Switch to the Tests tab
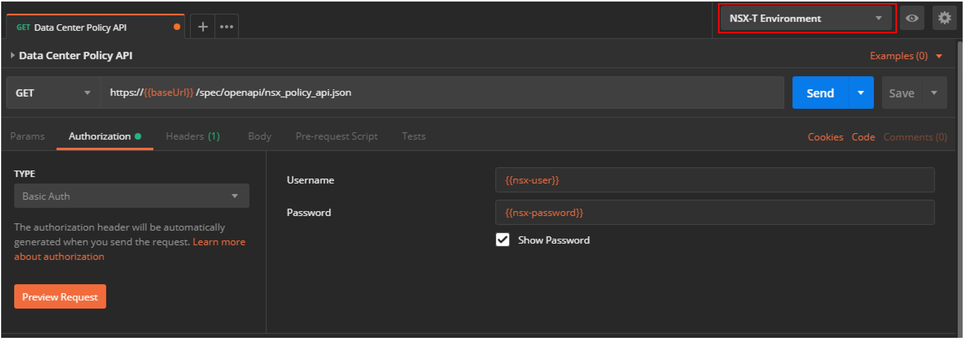The image size is (963, 339). 414,136
